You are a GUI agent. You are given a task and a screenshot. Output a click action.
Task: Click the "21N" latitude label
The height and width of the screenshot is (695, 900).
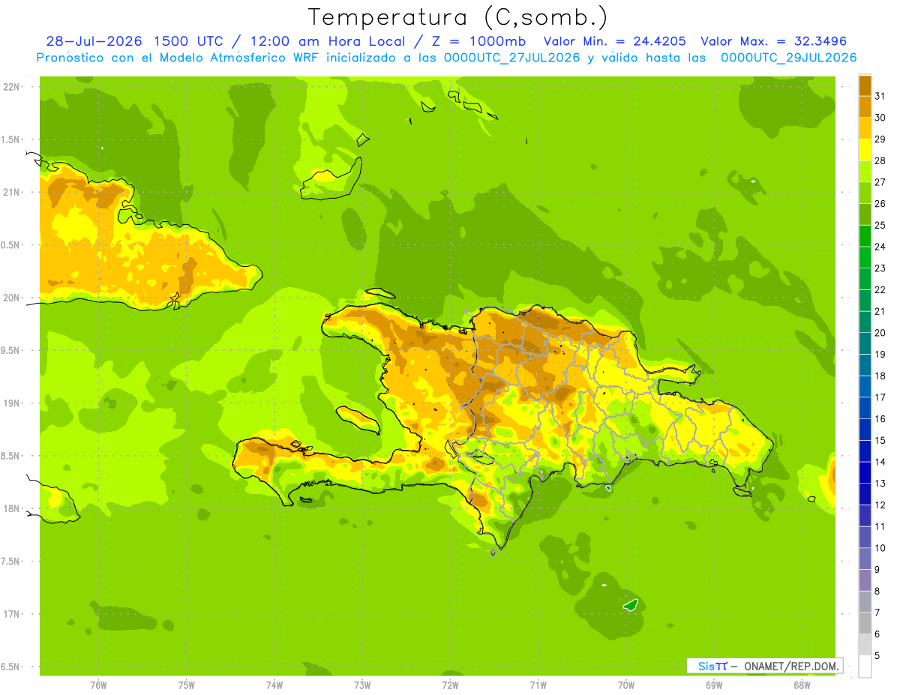coord(12,192)
